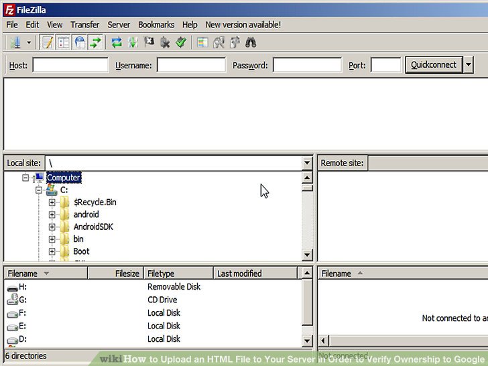Open the Quickconnect history dropdown arrow

(469, 65)
